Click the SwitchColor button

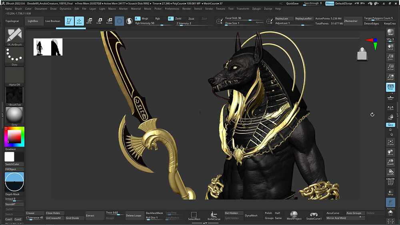click(14, 164)
